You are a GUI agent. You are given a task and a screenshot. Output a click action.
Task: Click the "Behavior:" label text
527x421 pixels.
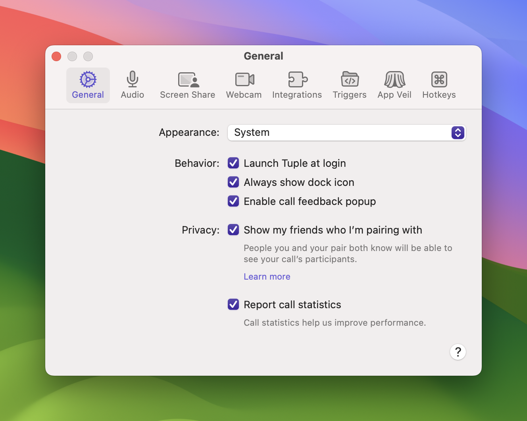point(197,163)
